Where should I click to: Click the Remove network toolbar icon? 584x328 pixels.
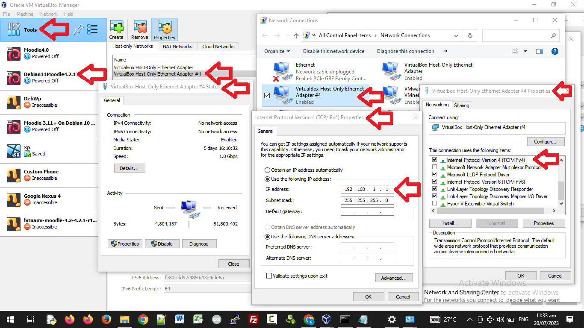pyautogui.click(x=140, y=27)
